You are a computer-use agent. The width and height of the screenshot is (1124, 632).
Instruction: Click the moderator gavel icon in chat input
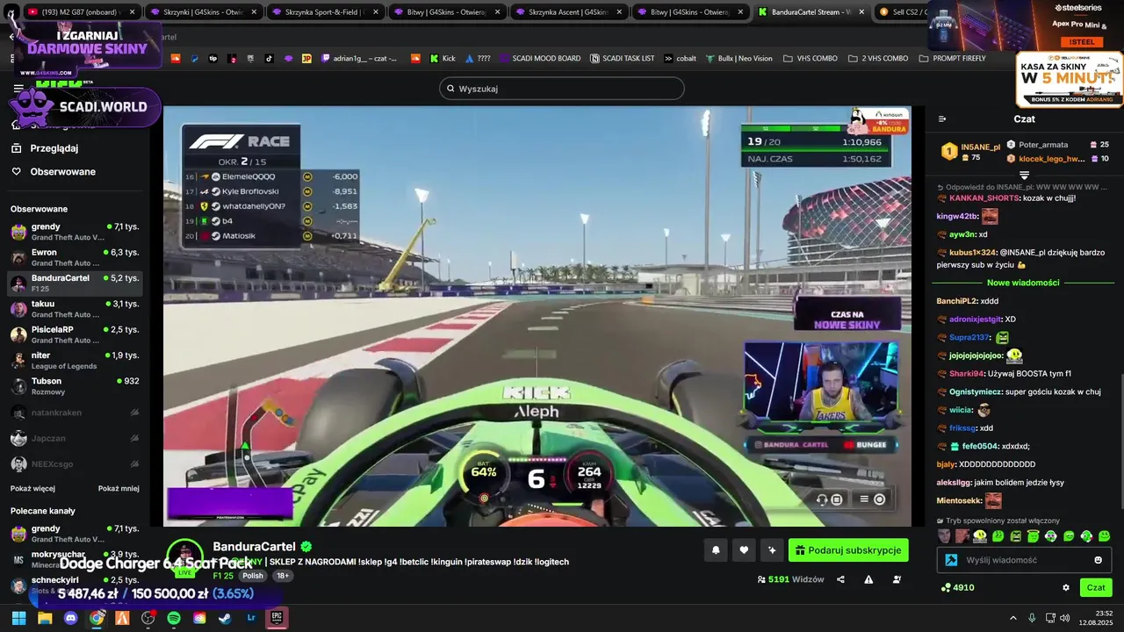pyautogui.click(x=950, y=560)
